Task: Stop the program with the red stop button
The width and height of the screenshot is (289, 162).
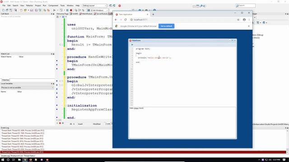Action: pyautogui.click(x=71, y=10)
